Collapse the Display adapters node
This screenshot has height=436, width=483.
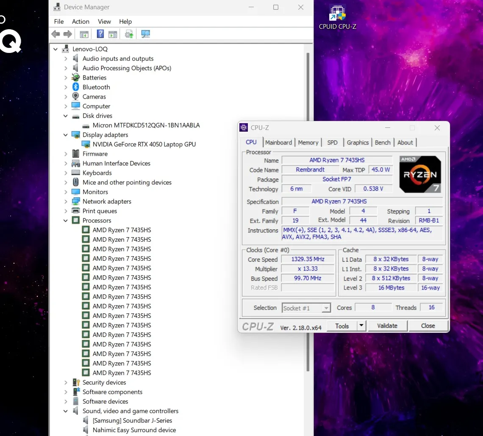pyautogui.click(x=66, y=135)
